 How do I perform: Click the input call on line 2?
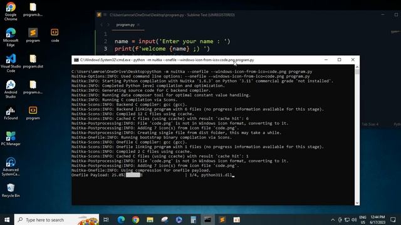(184, 41)
